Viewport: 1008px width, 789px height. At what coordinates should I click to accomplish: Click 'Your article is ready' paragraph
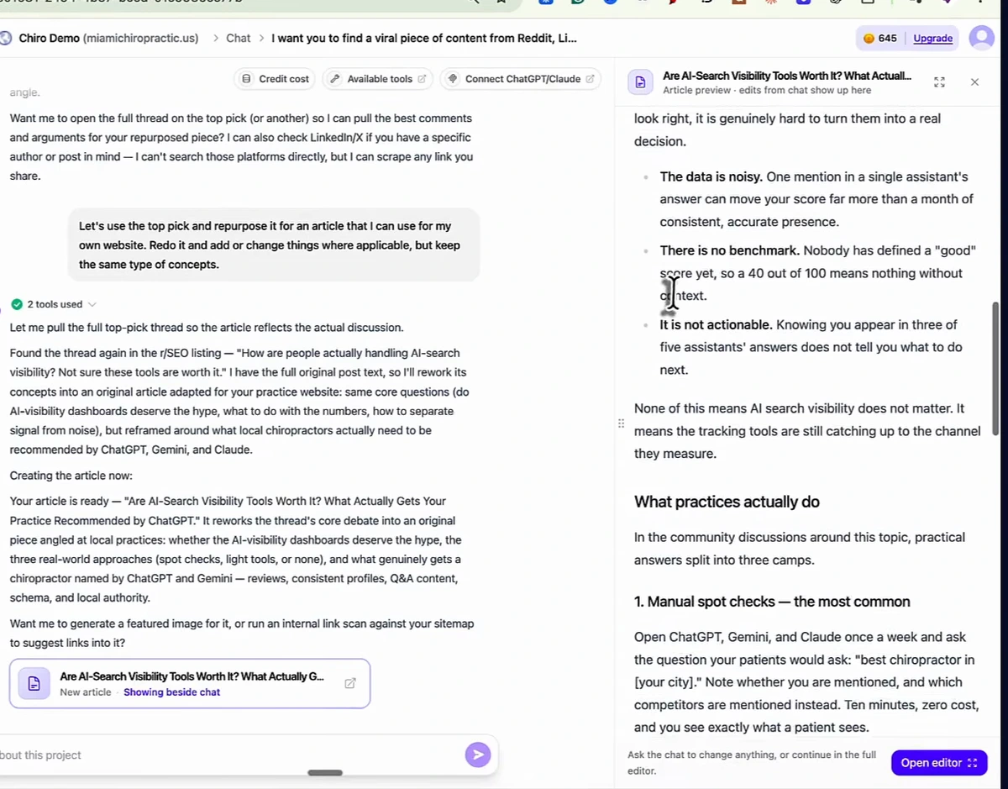236,550
